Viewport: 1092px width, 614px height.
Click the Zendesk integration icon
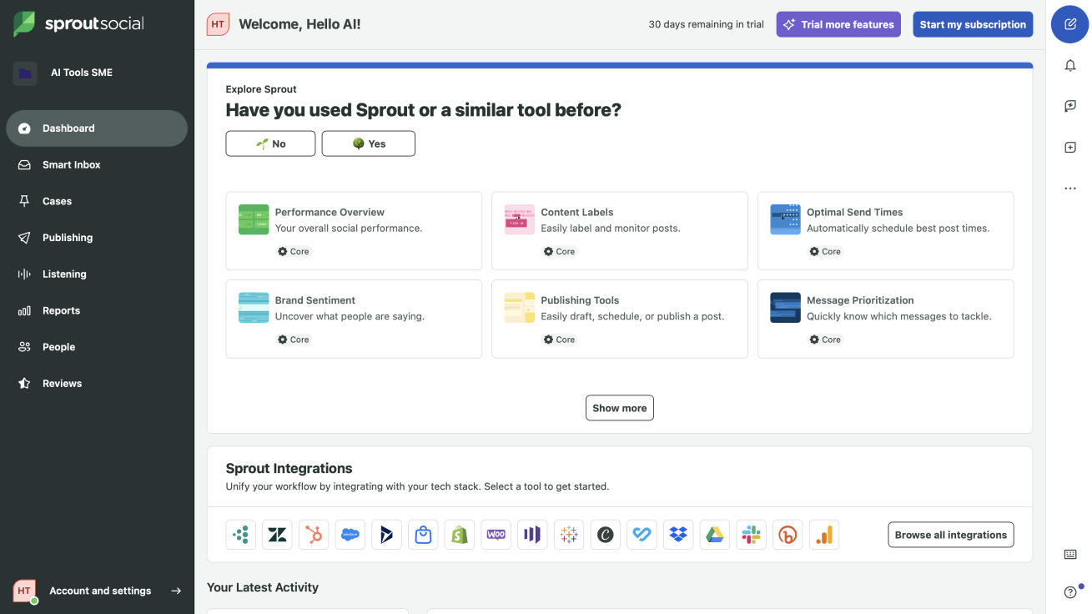tap(277, 534)
